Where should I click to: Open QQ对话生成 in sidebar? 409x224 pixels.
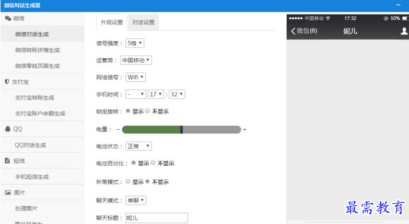tap(30, 145)
